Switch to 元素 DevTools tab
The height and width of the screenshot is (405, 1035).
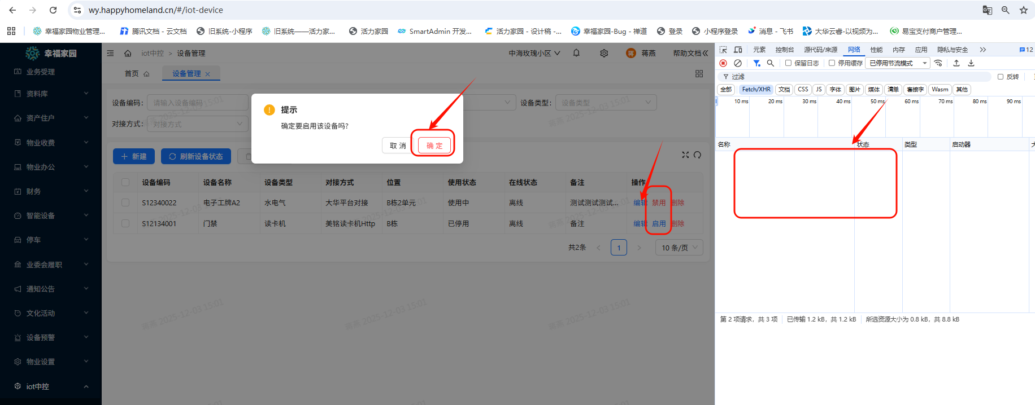pos(759,50)
